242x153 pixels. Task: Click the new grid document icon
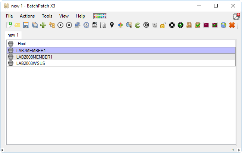9,25
